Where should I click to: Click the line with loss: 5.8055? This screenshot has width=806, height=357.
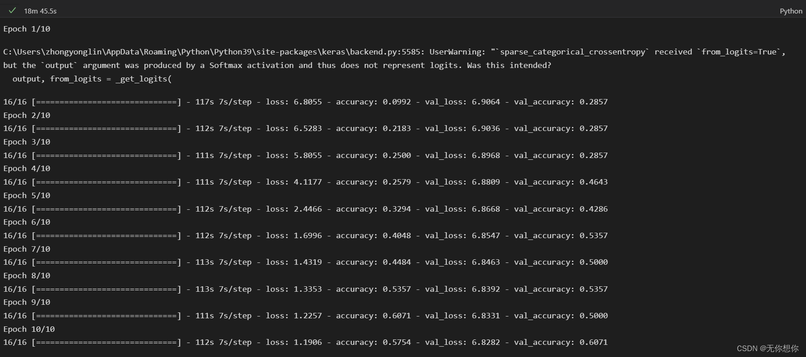pos(305,155)
